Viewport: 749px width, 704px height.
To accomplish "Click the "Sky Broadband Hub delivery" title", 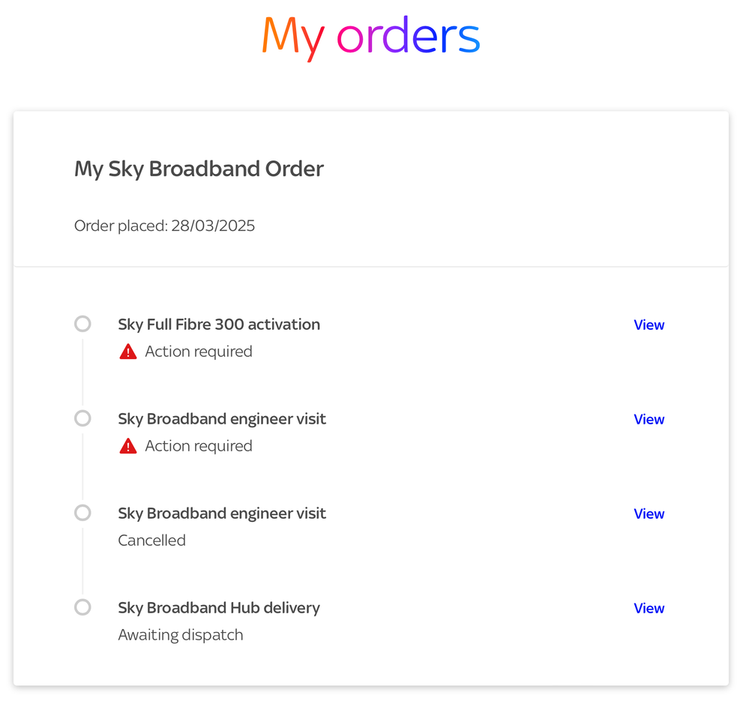I will pyautogui.click(x=219, y=607).
